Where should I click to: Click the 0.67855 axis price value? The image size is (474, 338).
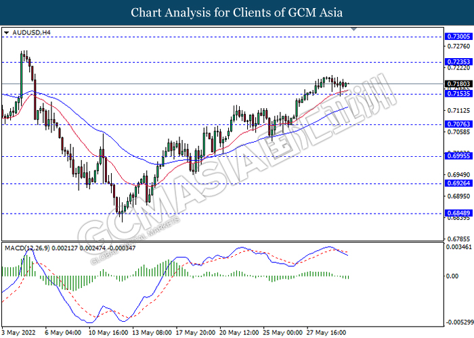tap(458, 239)
